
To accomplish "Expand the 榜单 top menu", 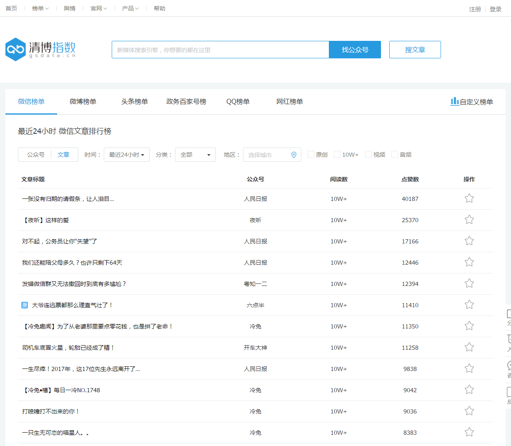I will pos(40,8).
